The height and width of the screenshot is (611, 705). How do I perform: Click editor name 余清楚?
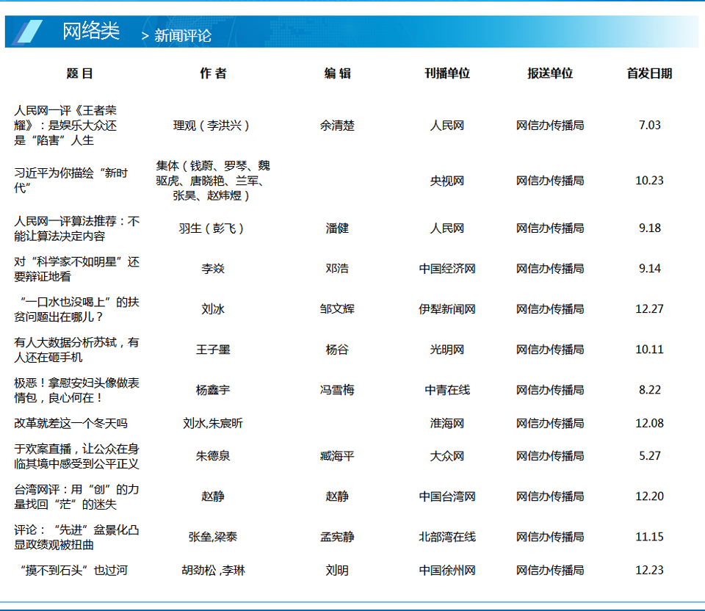(x=337, y=126)
